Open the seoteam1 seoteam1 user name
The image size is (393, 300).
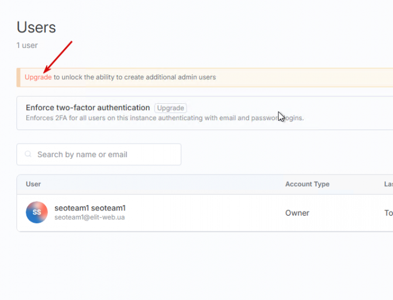tap(90, 208)
